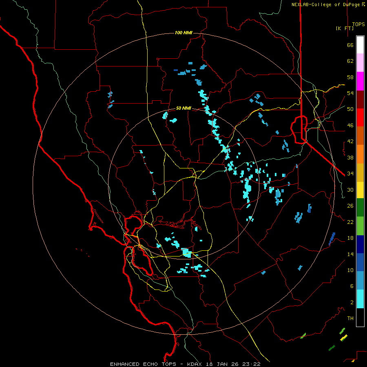The width and height of the screenshot is (367, 367).
Task: Click legend value "38"
Action: [x=350, y=157]
